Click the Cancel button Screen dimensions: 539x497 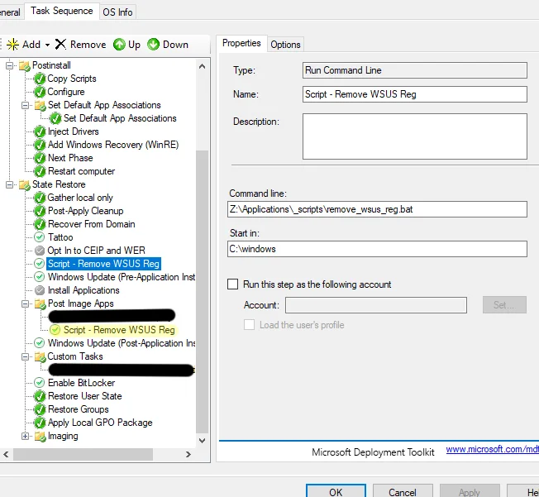click(x=403, y=491)
